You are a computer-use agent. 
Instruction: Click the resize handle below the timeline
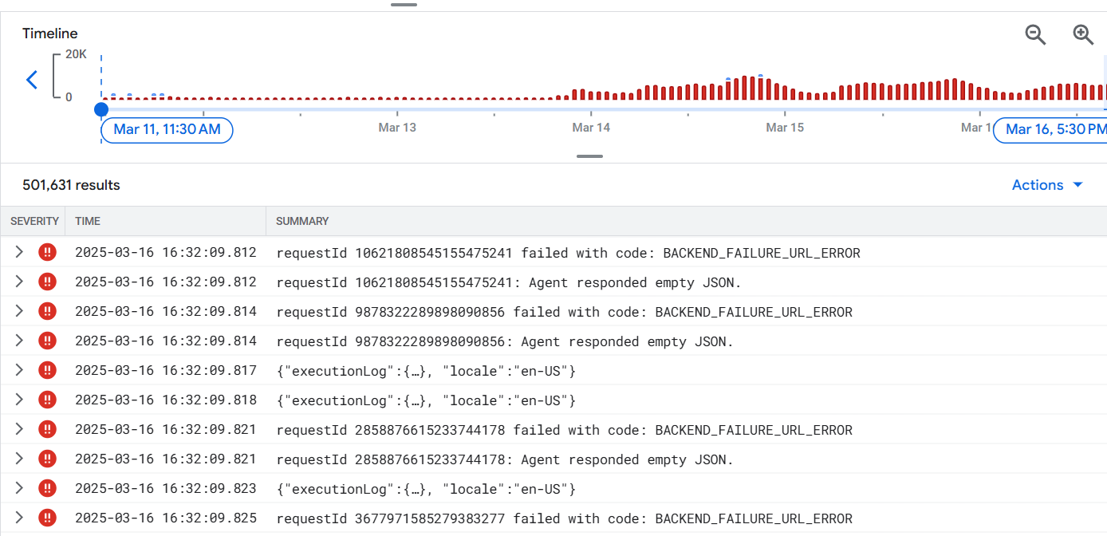(589, 156)
